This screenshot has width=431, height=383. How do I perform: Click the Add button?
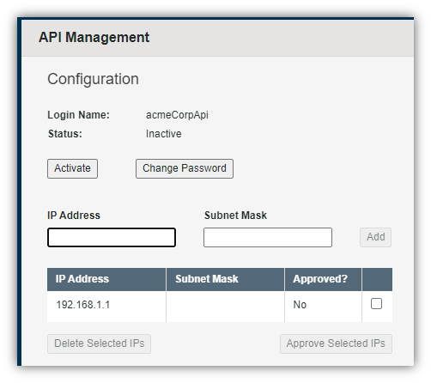pos(375,237)
